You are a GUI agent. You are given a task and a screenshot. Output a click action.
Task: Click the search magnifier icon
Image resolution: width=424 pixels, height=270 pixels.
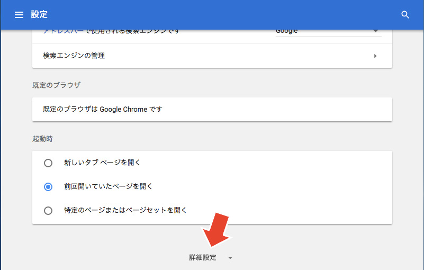(405, 15)
